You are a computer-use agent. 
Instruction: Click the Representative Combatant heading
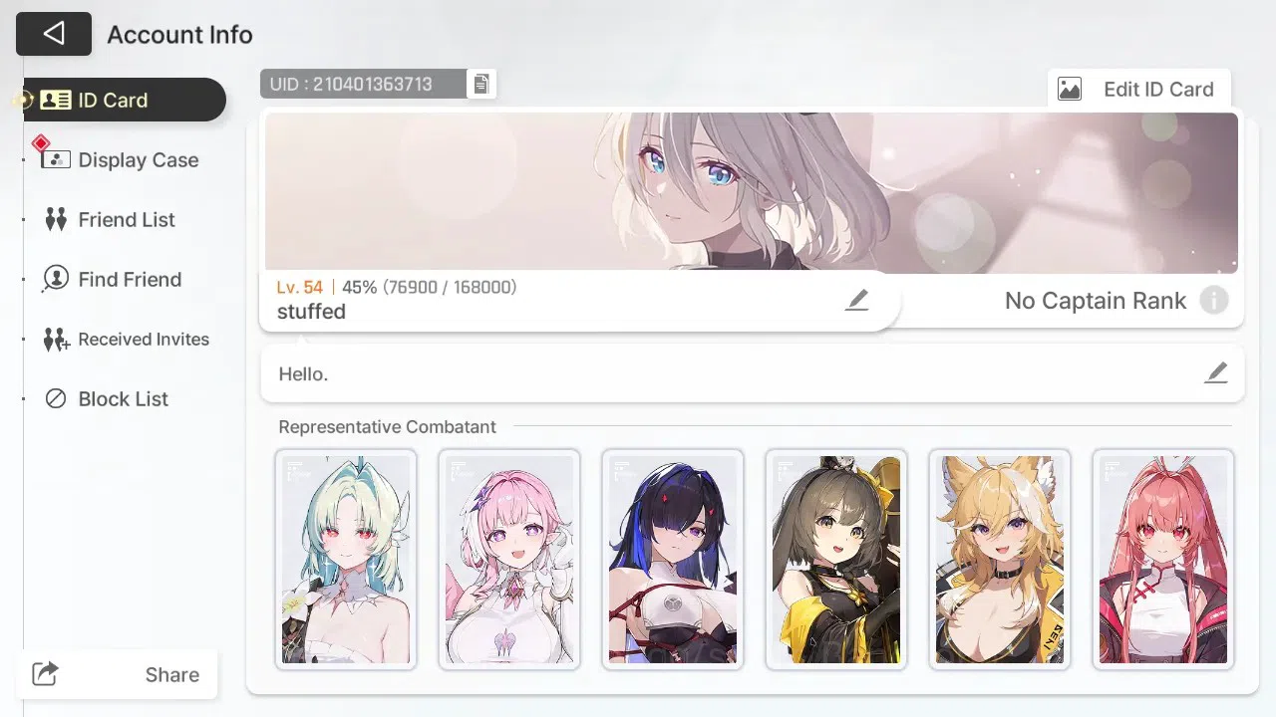[388, 426]
